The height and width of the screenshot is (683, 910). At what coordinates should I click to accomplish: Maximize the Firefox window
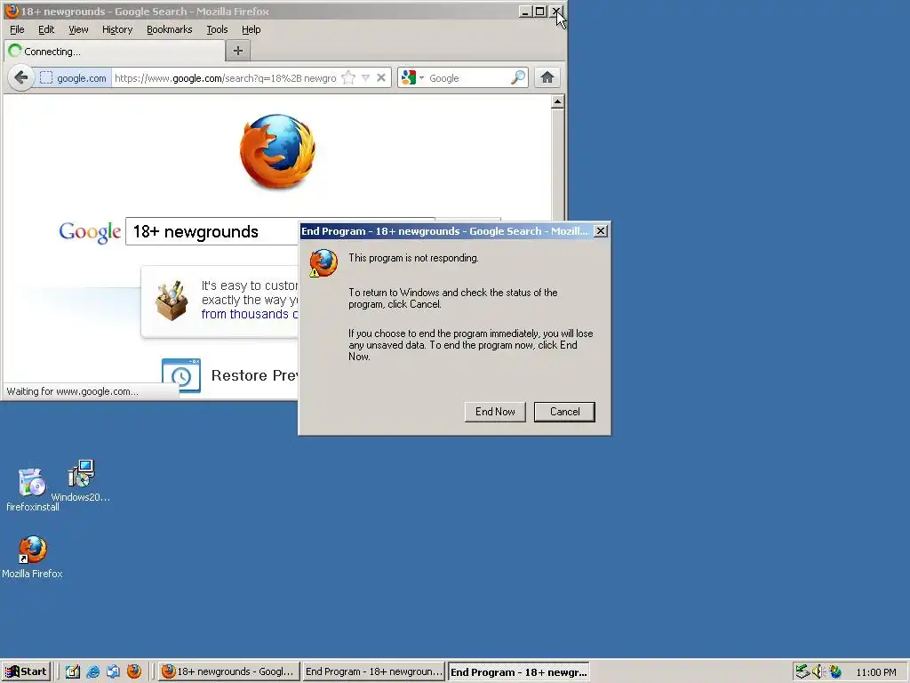tap(540, 11)
